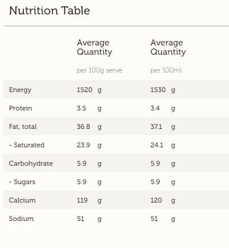Click the Nutrition Table heading

(49, 10)
